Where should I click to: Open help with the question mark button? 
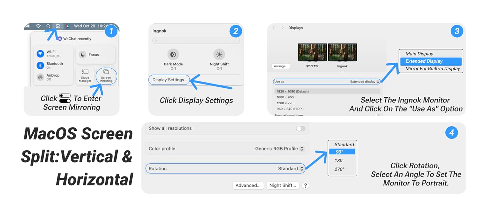point(306,185)
